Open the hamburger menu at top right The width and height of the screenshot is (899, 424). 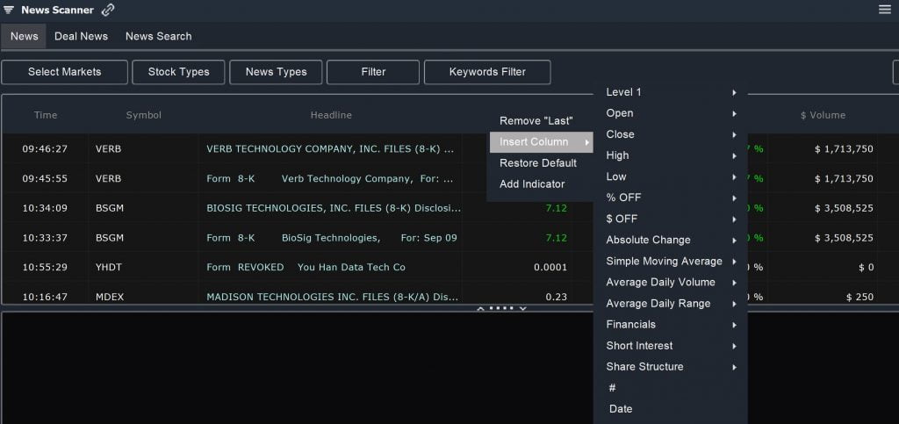(885, 10)
